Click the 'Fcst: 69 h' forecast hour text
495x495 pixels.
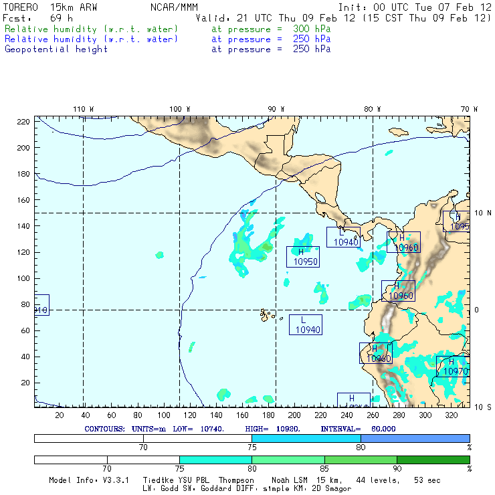37,18
